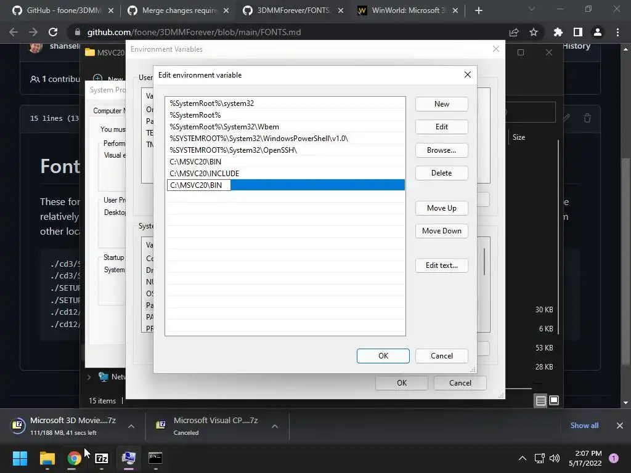Click the Edit button for path entry
The image size is (631, 473).
441,127
